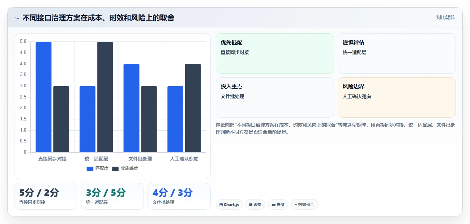Click the card title 不同接口治理方案在成本、时效和风险上的取舍
This screenshot has height=224, width=470.
click(98, 18)
